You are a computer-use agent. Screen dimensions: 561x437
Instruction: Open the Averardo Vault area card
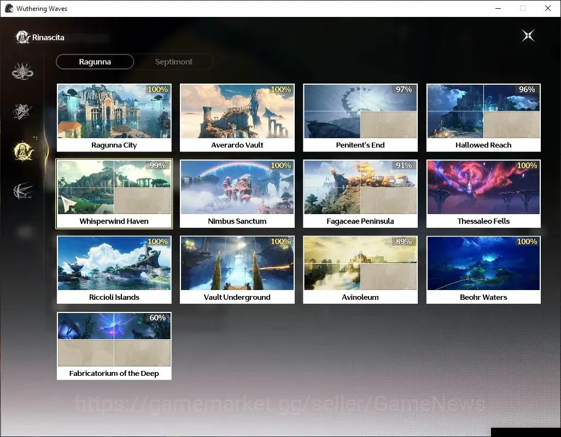(237, 118)
